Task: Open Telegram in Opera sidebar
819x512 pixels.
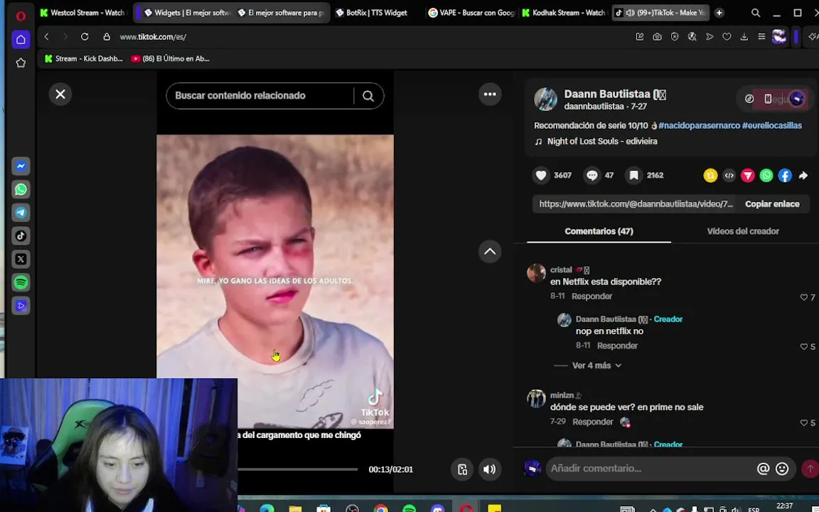Action: 21,213
